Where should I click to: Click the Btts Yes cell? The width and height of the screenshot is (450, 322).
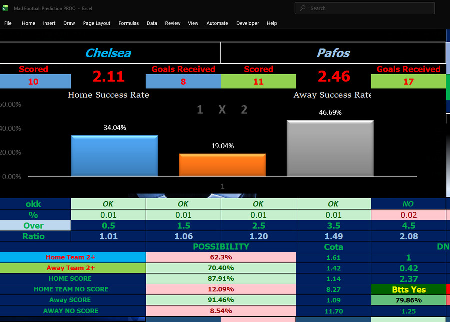click(408, 289)
